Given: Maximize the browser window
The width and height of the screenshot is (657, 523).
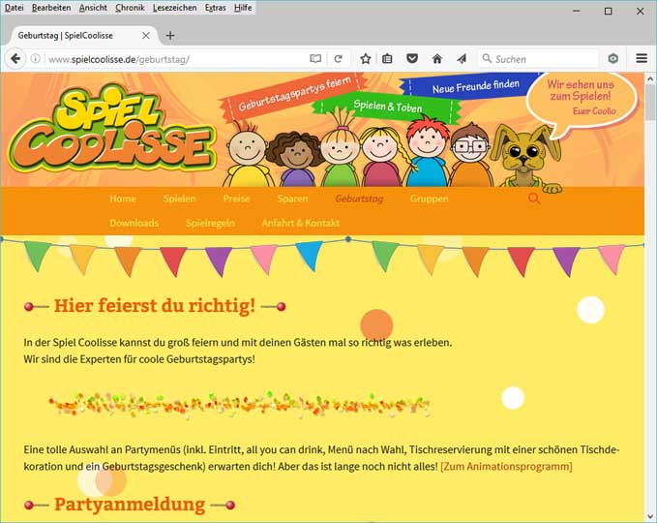Looking at the screenshot, I should coord(609,12).
